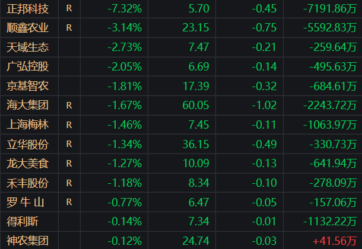This screenshot has width=362, height=249.
Task: Select stock name 正邦科技
Action: point(27,9)
